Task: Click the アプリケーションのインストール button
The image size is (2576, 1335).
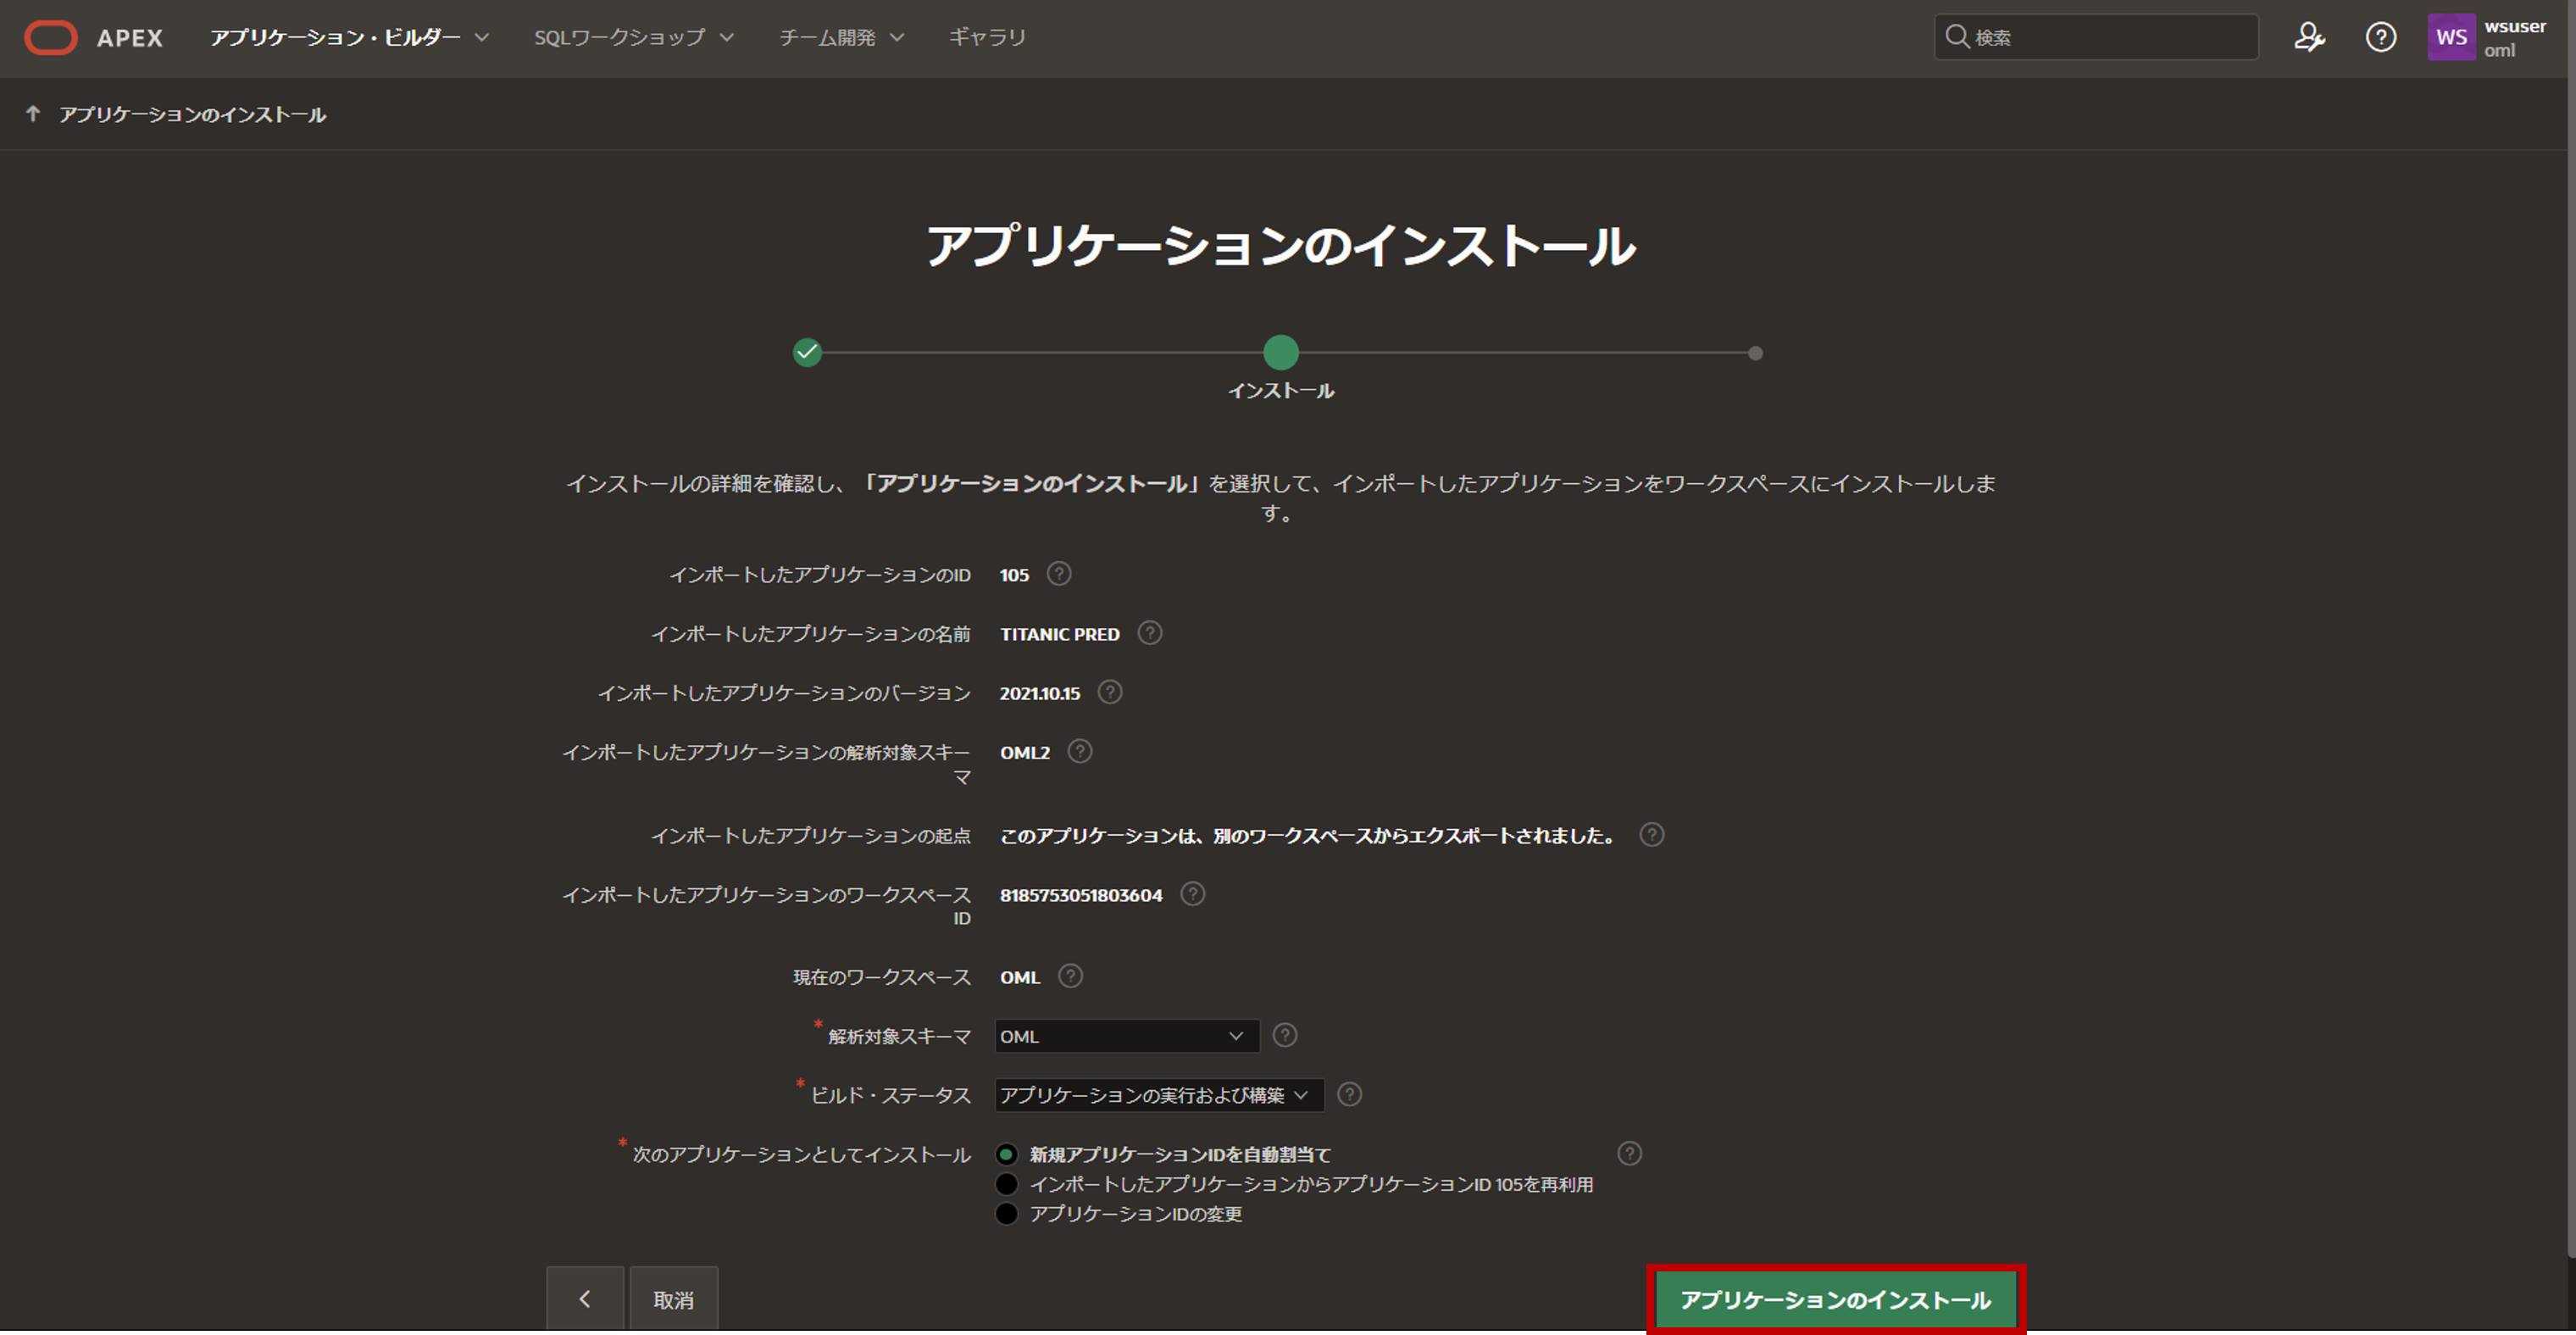Action: [1835, 1299]
